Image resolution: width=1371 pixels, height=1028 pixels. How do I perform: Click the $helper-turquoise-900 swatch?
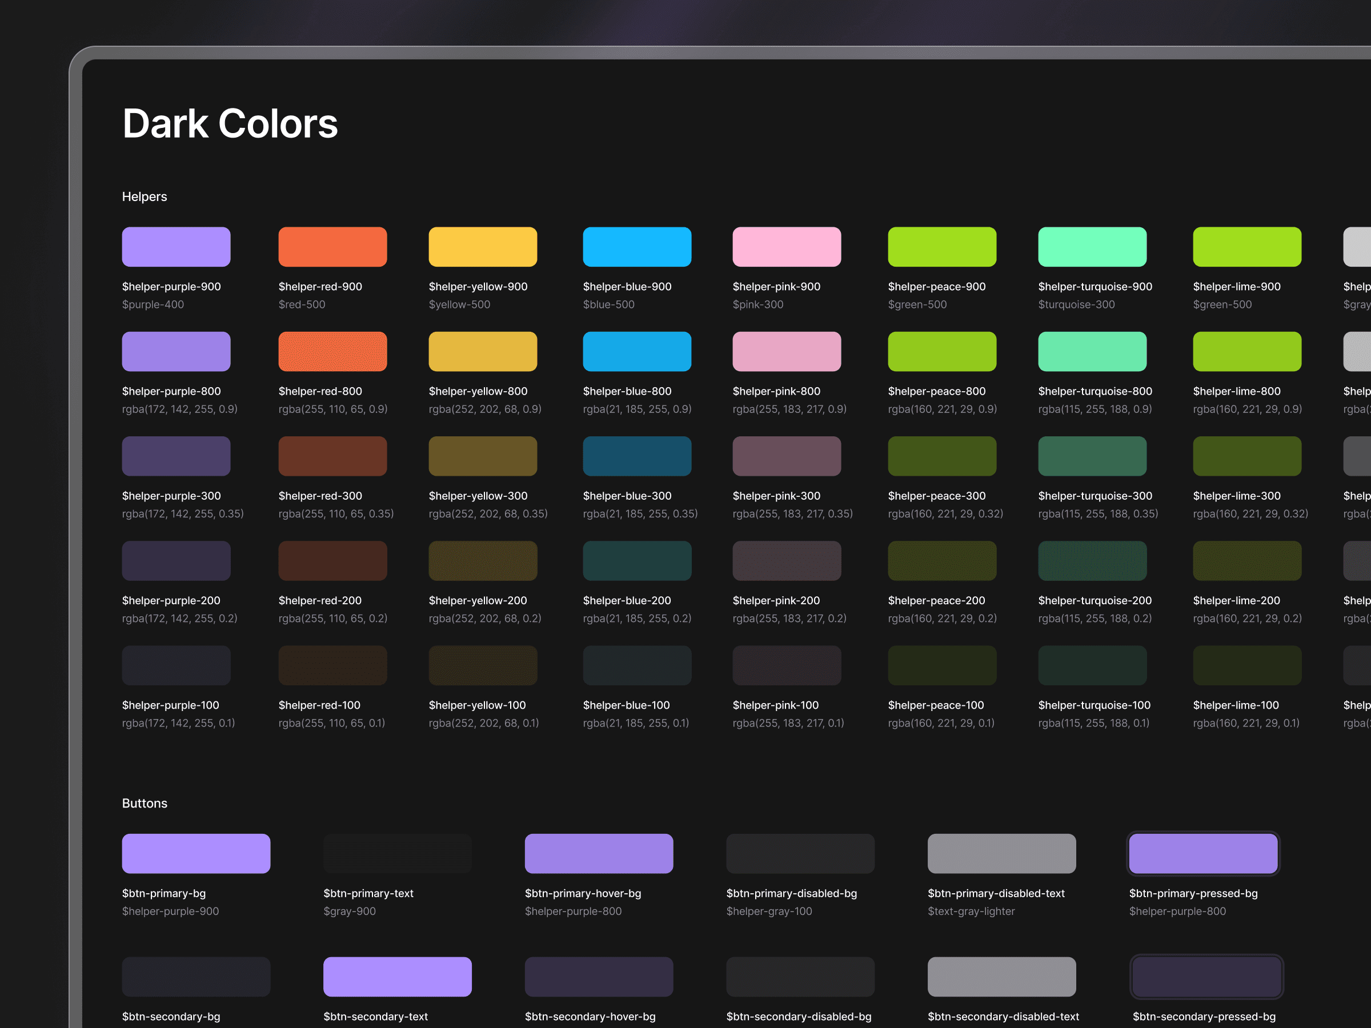(1092, 247)
